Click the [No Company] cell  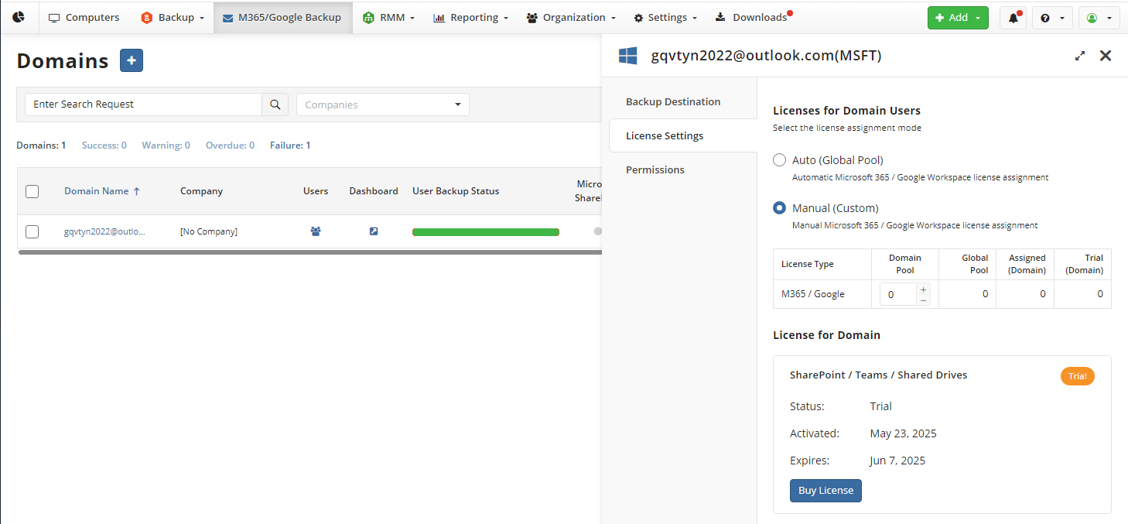(209, 231)
